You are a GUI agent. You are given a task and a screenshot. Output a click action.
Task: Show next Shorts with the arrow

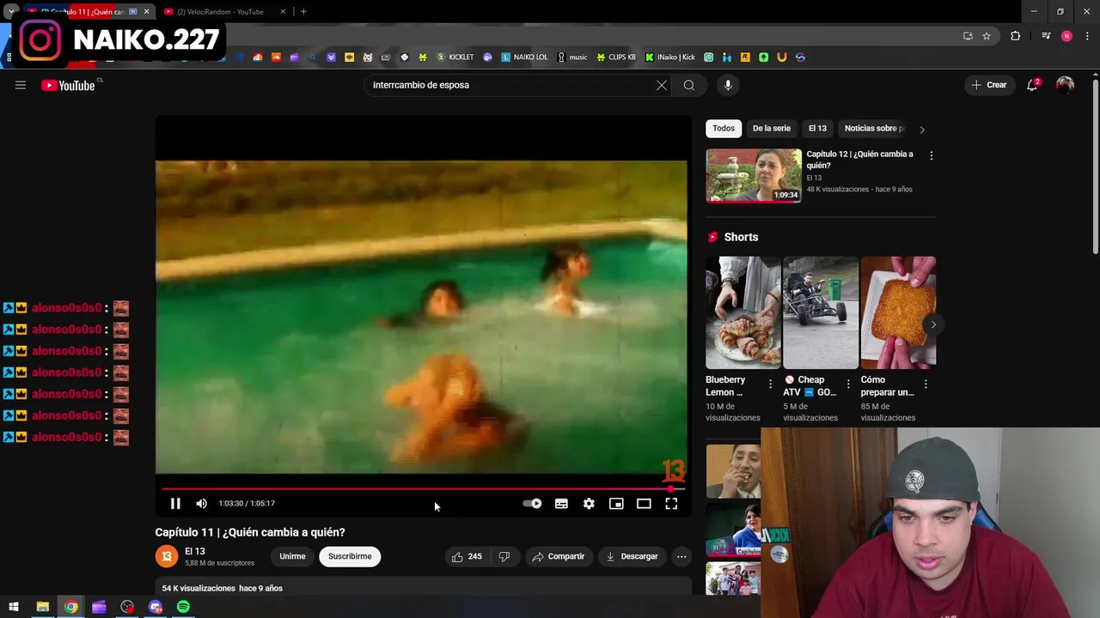933,324
